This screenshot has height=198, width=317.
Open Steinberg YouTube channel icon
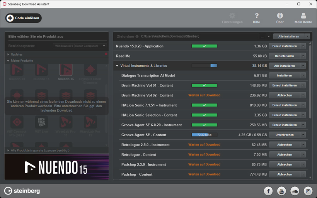pos(281,191)
